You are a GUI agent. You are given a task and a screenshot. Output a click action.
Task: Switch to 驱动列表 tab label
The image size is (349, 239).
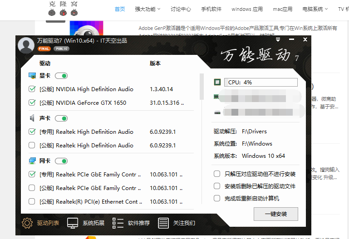click(48, 223)
